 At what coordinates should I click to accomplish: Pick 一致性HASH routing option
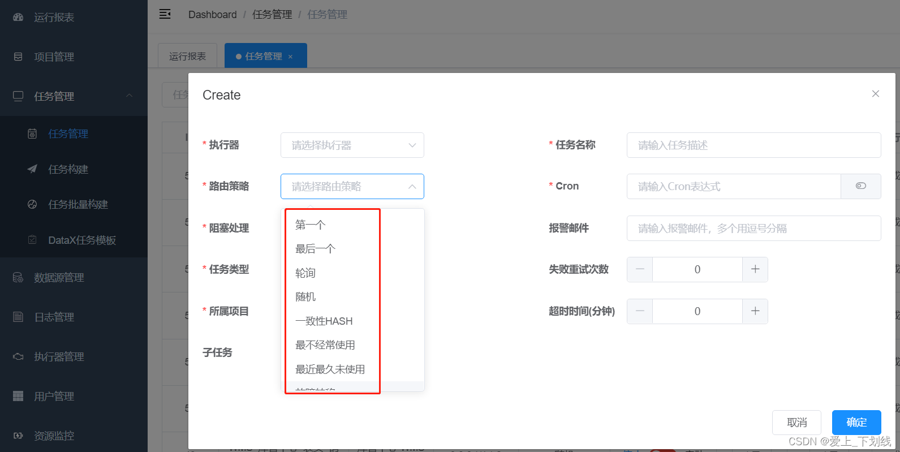tap(353, 321)
